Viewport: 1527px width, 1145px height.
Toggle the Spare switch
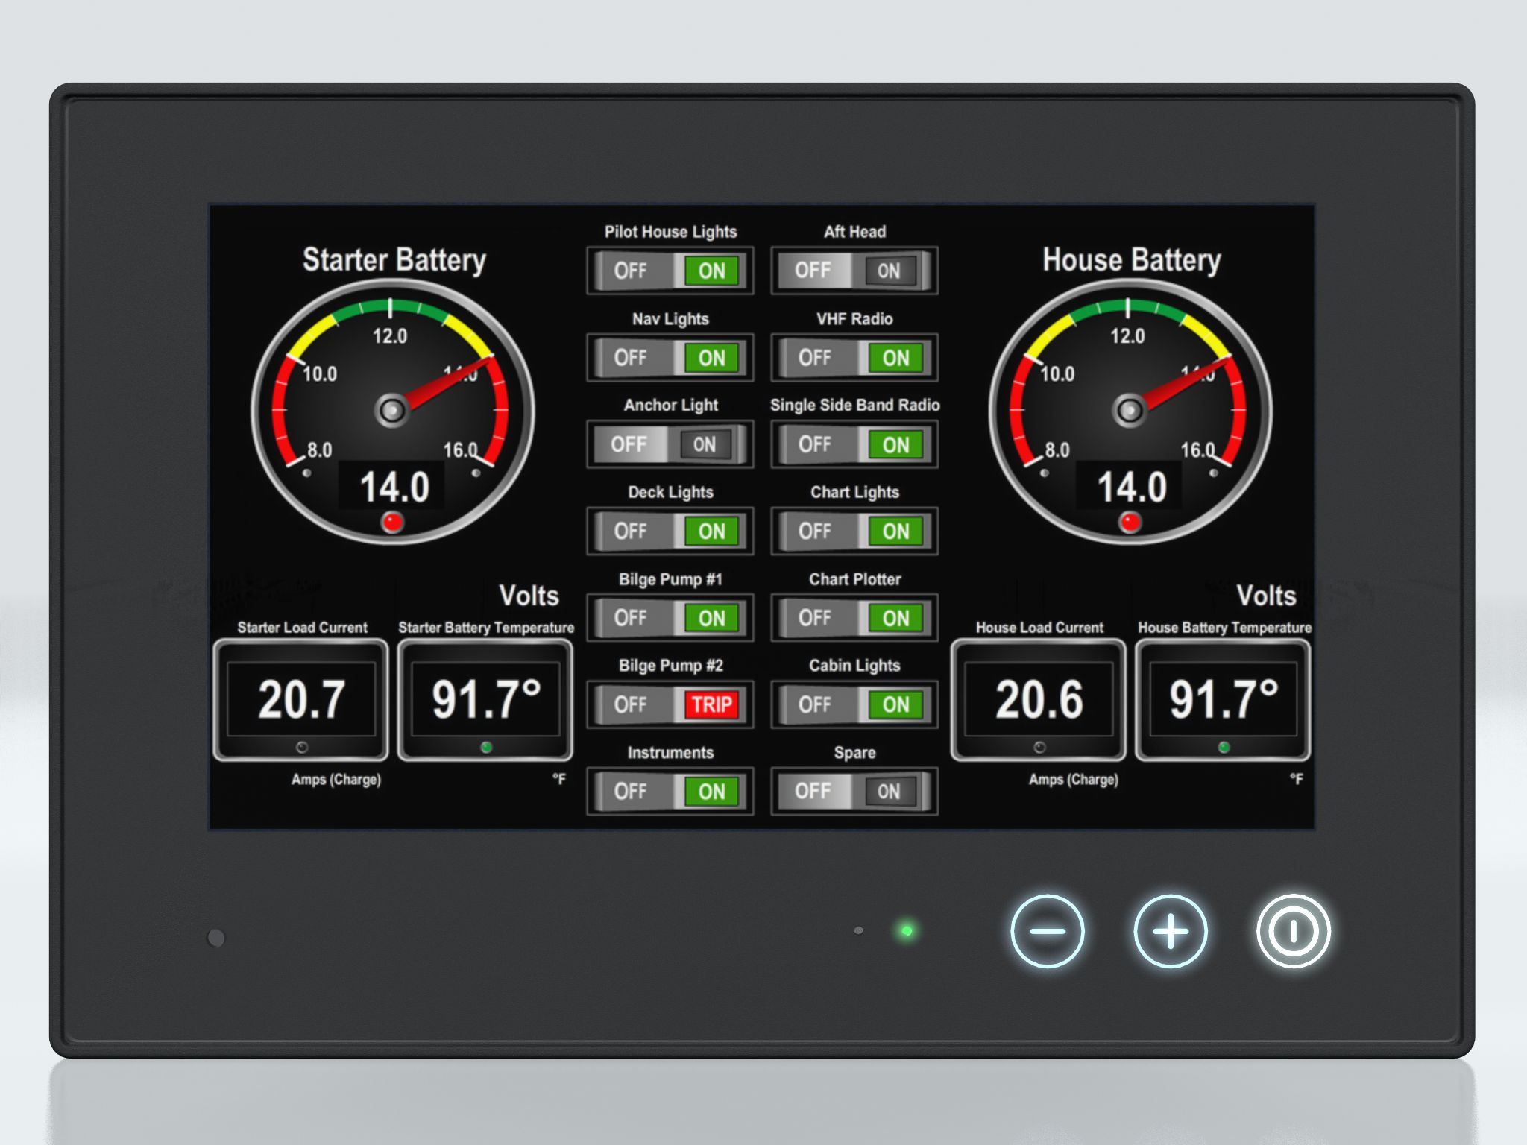tap(854, 791)
